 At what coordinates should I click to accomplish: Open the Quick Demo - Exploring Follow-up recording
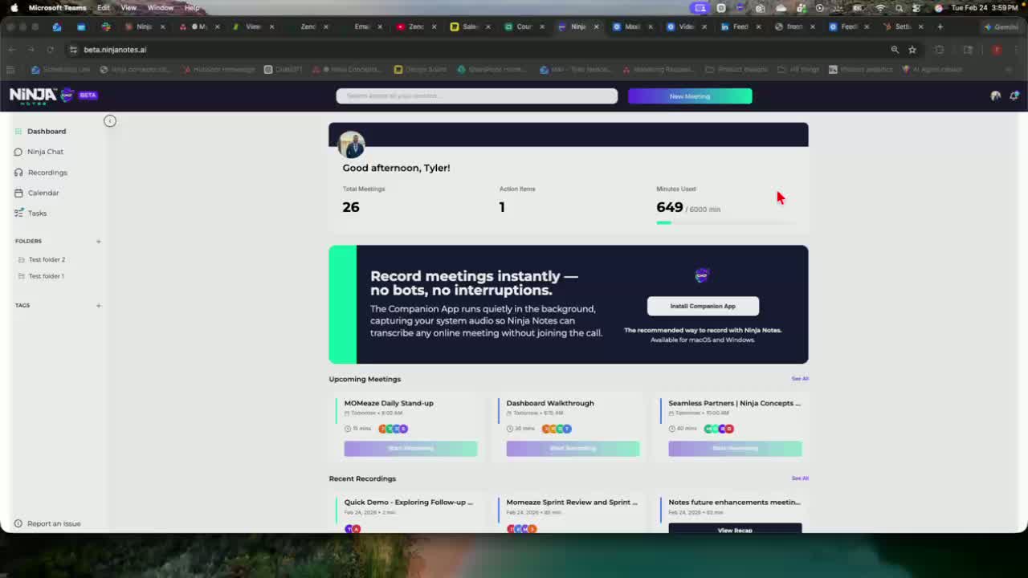[409, 503]
